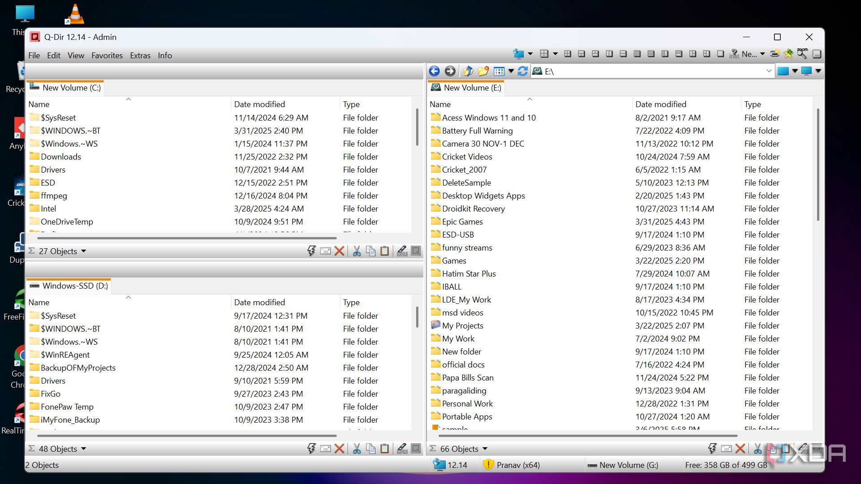Copy selection in the C: pane toolbar
Viewport: 861px width, 484px height.
(x=371, y=251)
